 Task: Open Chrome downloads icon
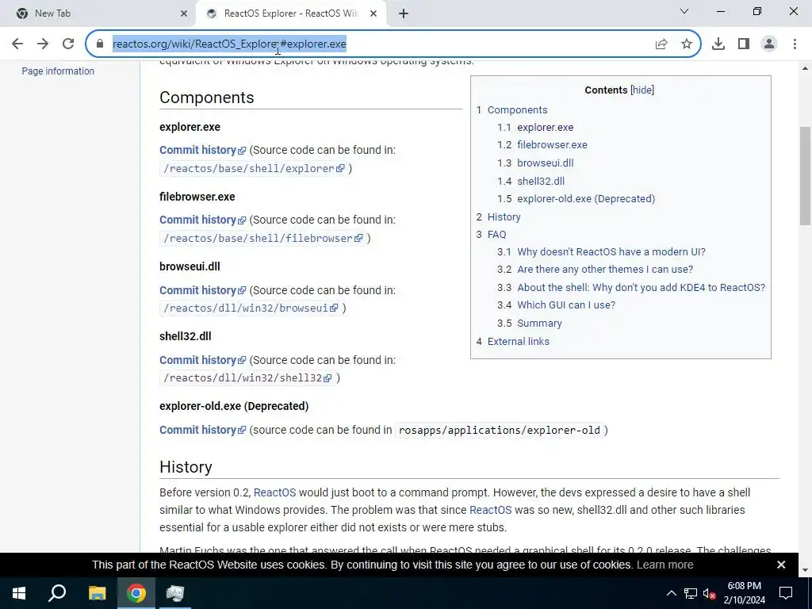(x=718, y=44)
